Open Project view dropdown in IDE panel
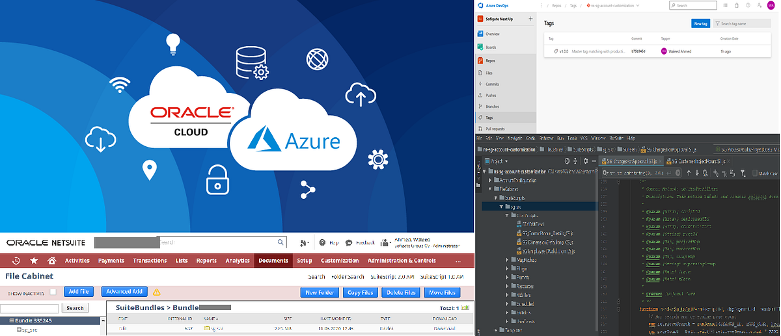Image resolution: width=781 pixels, height=336 pixels. point(497,162)
